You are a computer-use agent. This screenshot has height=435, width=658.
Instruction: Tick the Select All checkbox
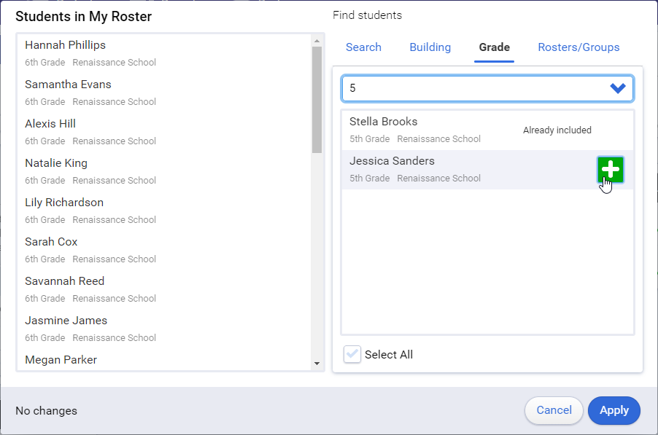coord(352,355)
